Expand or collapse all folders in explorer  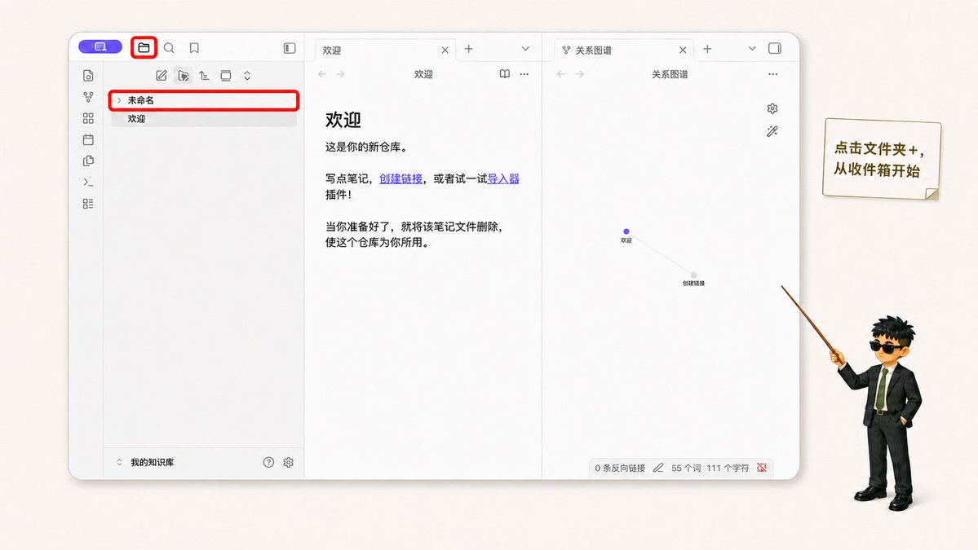(247, 75)
